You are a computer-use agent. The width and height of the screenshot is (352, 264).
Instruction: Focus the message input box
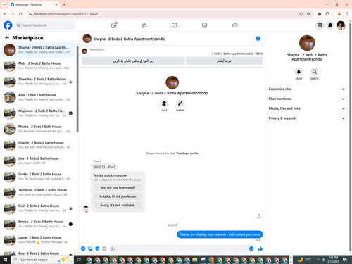coord(180,249)
